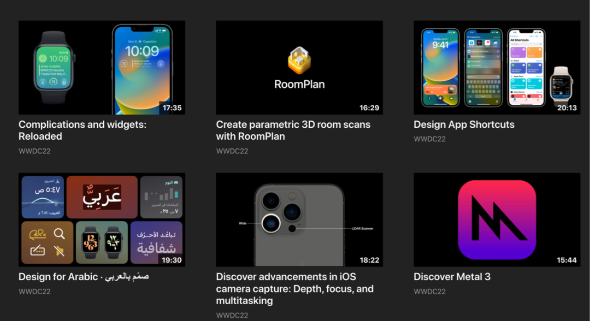Image resolution: width=590 pixels, height=321 pixels.
Task: Click the title Complications and widgets: Reloaded
Action: tap(82, 130)
